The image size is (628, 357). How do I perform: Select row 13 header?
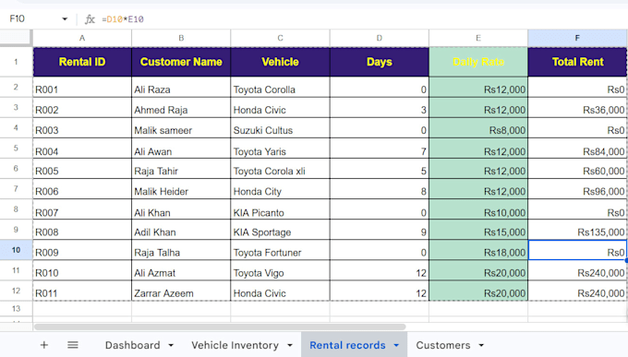click(16, 309)
